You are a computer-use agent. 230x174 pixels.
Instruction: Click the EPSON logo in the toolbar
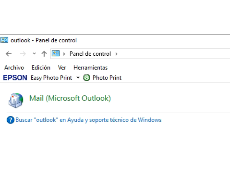point(15,78)
